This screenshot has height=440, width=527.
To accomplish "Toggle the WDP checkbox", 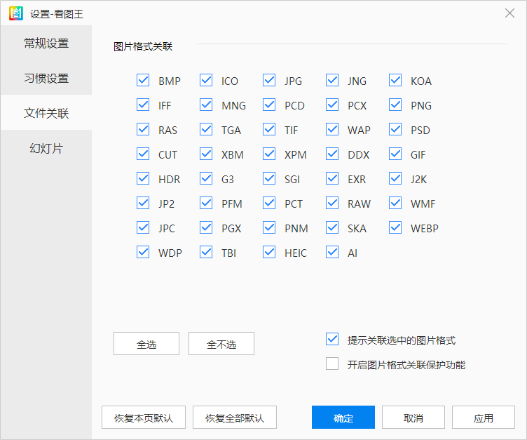I will (x=143, y=253).
